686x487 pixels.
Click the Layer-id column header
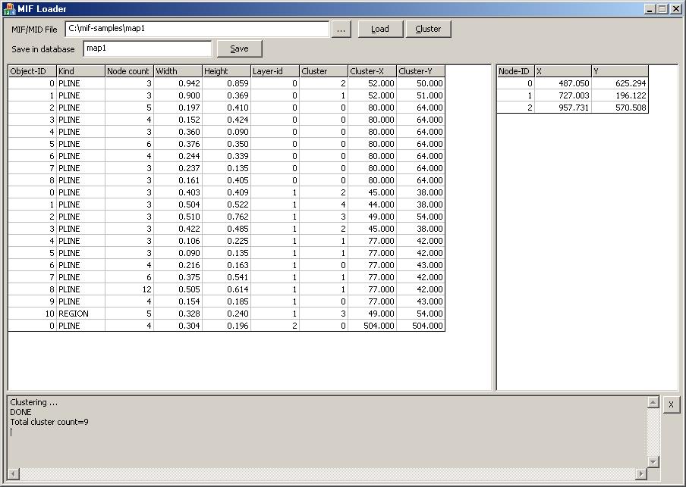275,71
